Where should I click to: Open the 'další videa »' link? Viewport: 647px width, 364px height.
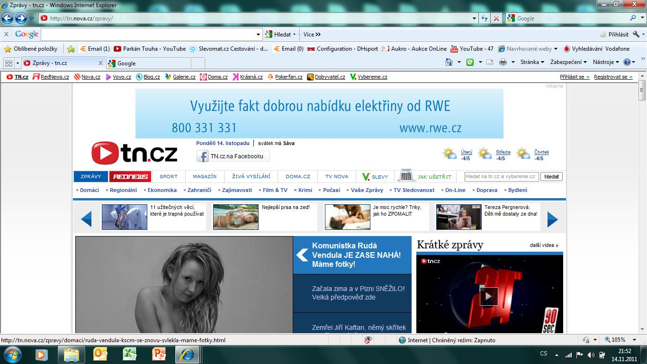tap(544, 245)
